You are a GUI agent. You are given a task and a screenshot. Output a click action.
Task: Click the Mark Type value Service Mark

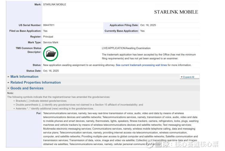tap(51, 42)
